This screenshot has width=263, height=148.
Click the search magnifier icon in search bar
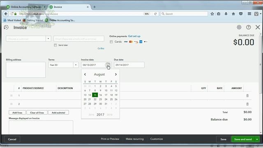click(x=163, y=14)
